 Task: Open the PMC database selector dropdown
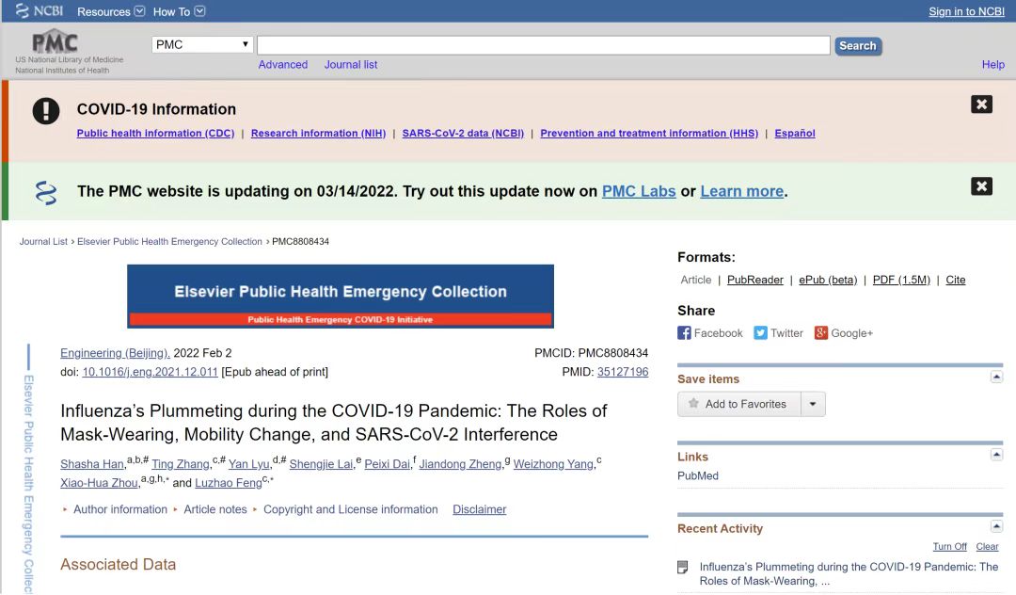(x=202, y=44)
